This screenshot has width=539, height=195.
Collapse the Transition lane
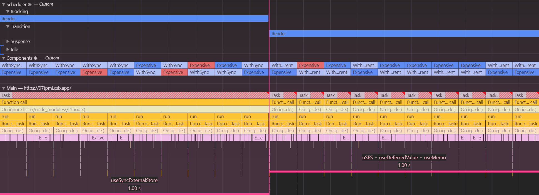click(8, 26)
